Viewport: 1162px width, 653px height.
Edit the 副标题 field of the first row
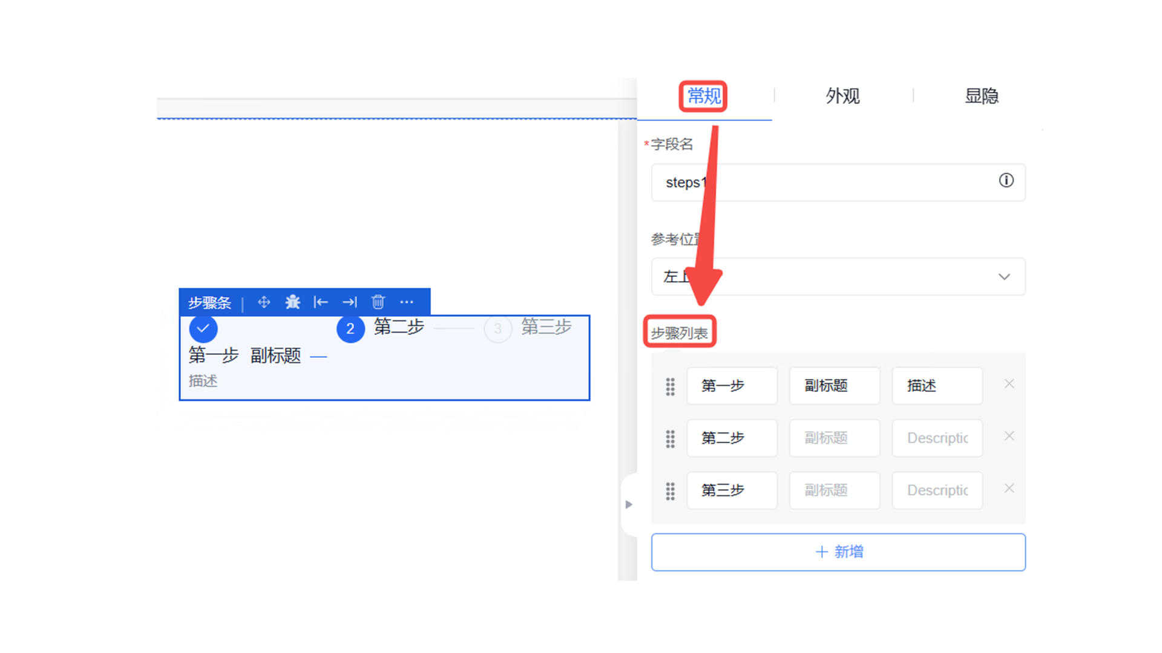point(835,386)
